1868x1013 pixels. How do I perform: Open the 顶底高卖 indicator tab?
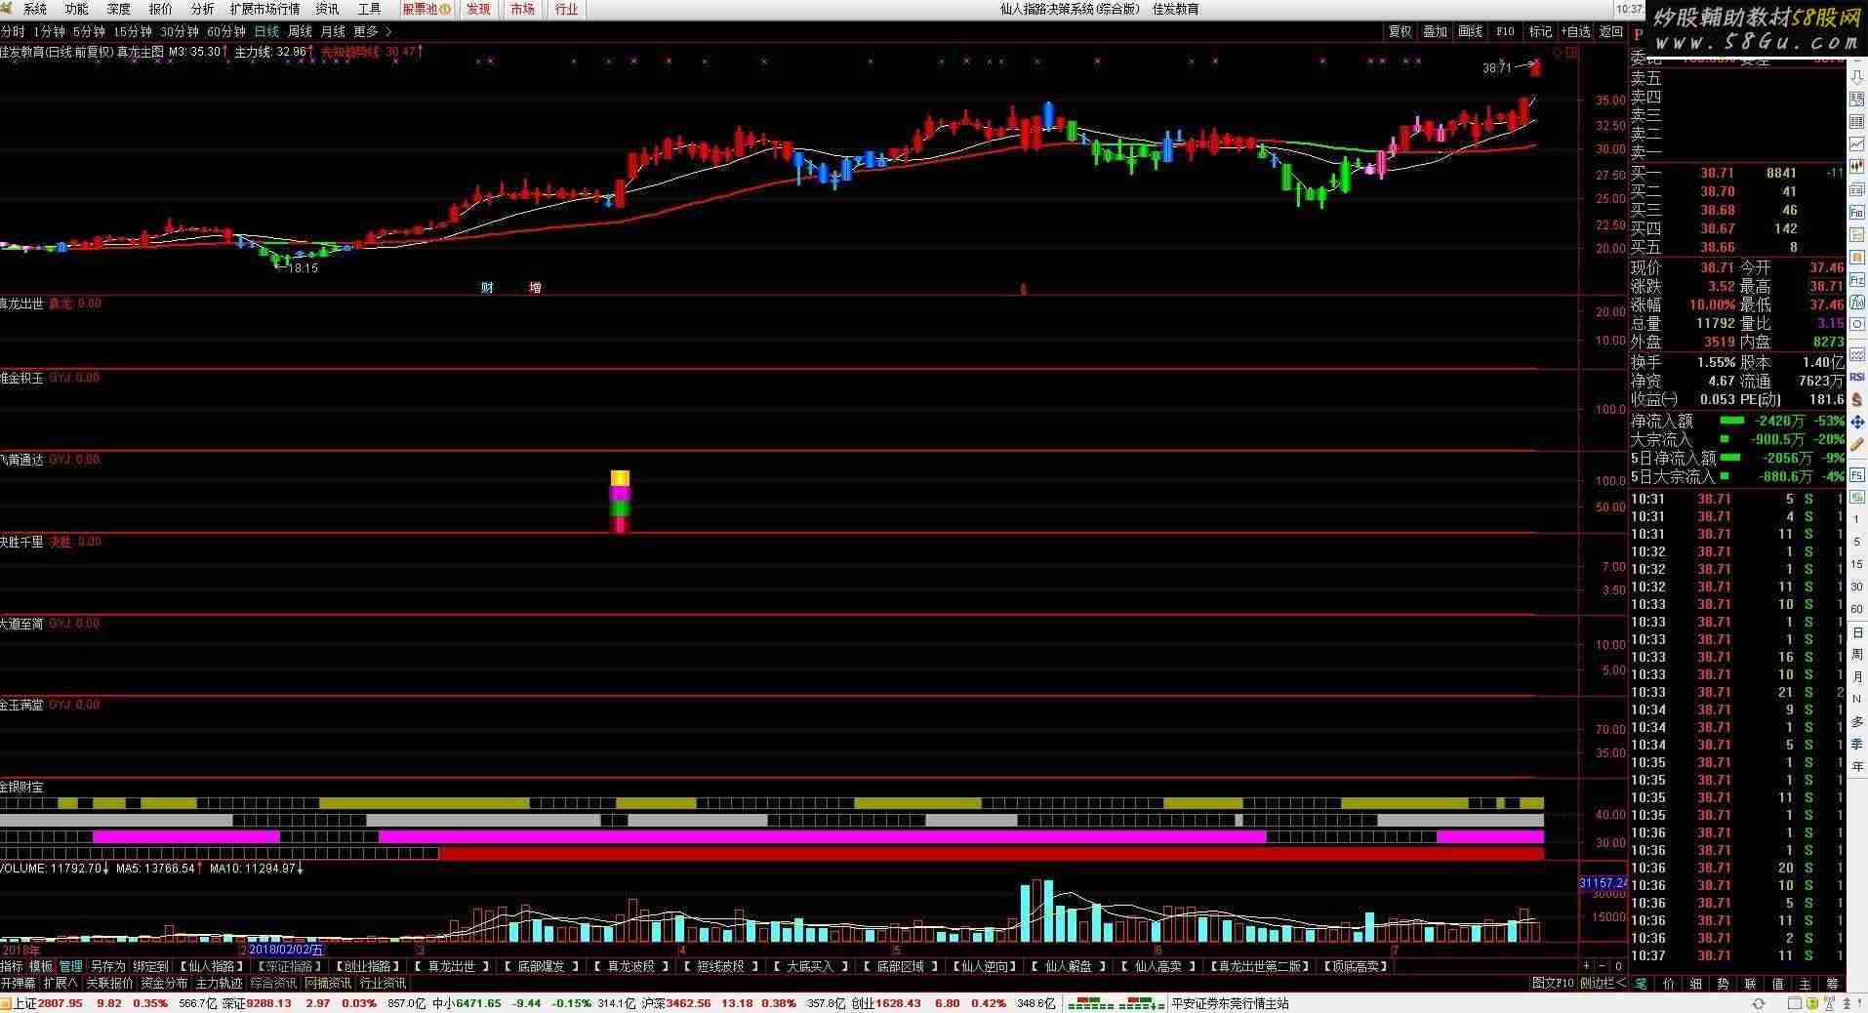pos(1357,966)
